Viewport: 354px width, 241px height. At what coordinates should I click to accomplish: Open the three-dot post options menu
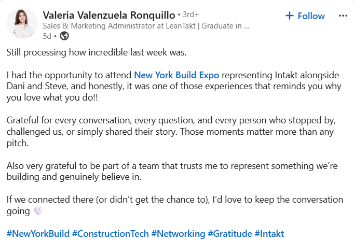[x=343, y=16]
